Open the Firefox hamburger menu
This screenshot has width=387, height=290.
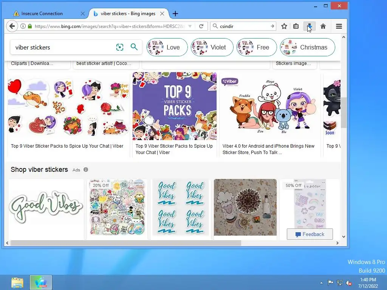tap(339, 26)
